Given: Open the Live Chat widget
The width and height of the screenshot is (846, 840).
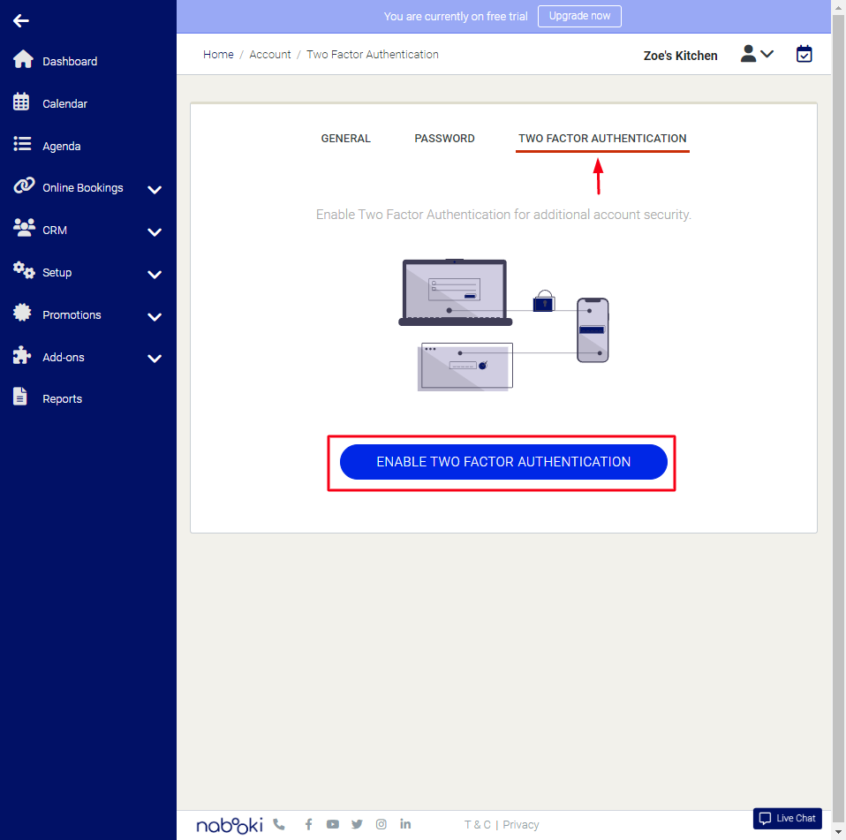Looking at the screenshot, I should (787, 818).
